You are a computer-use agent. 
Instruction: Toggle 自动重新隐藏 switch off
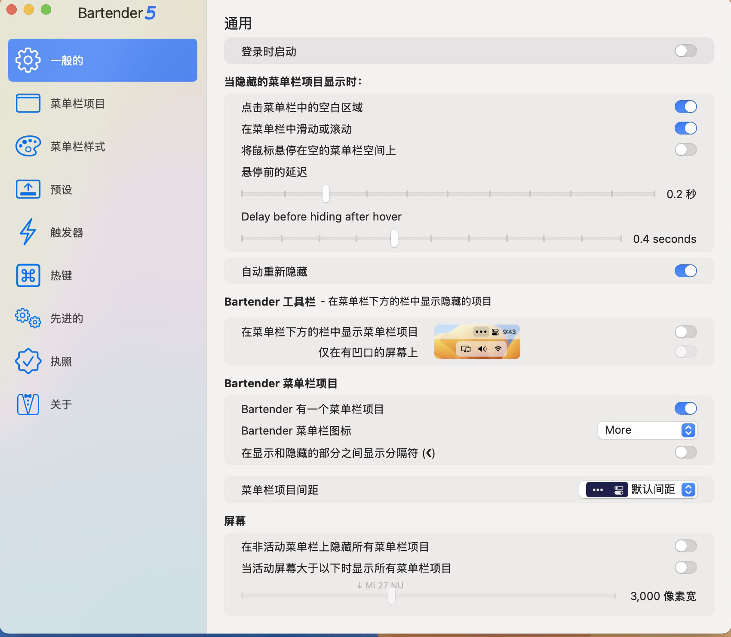point(685,271)
